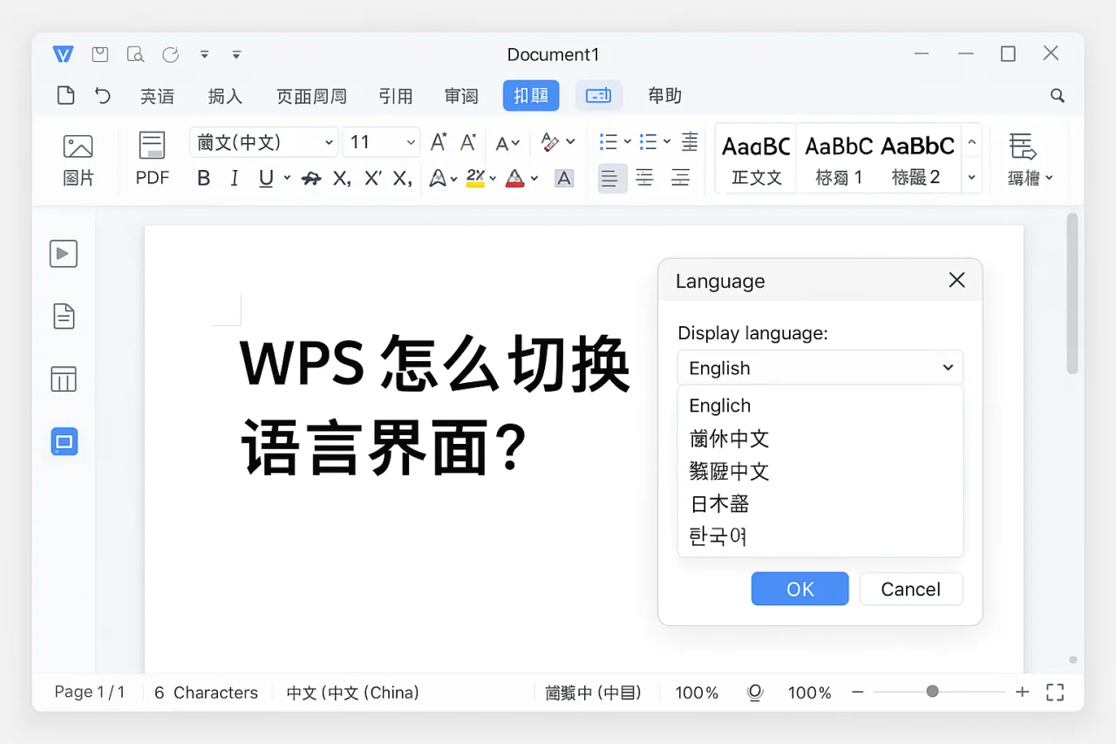Viewport: 1116px width, 744px height.
Task: Open the table layout icon in sidebar
Action: (x=63, y=379)
